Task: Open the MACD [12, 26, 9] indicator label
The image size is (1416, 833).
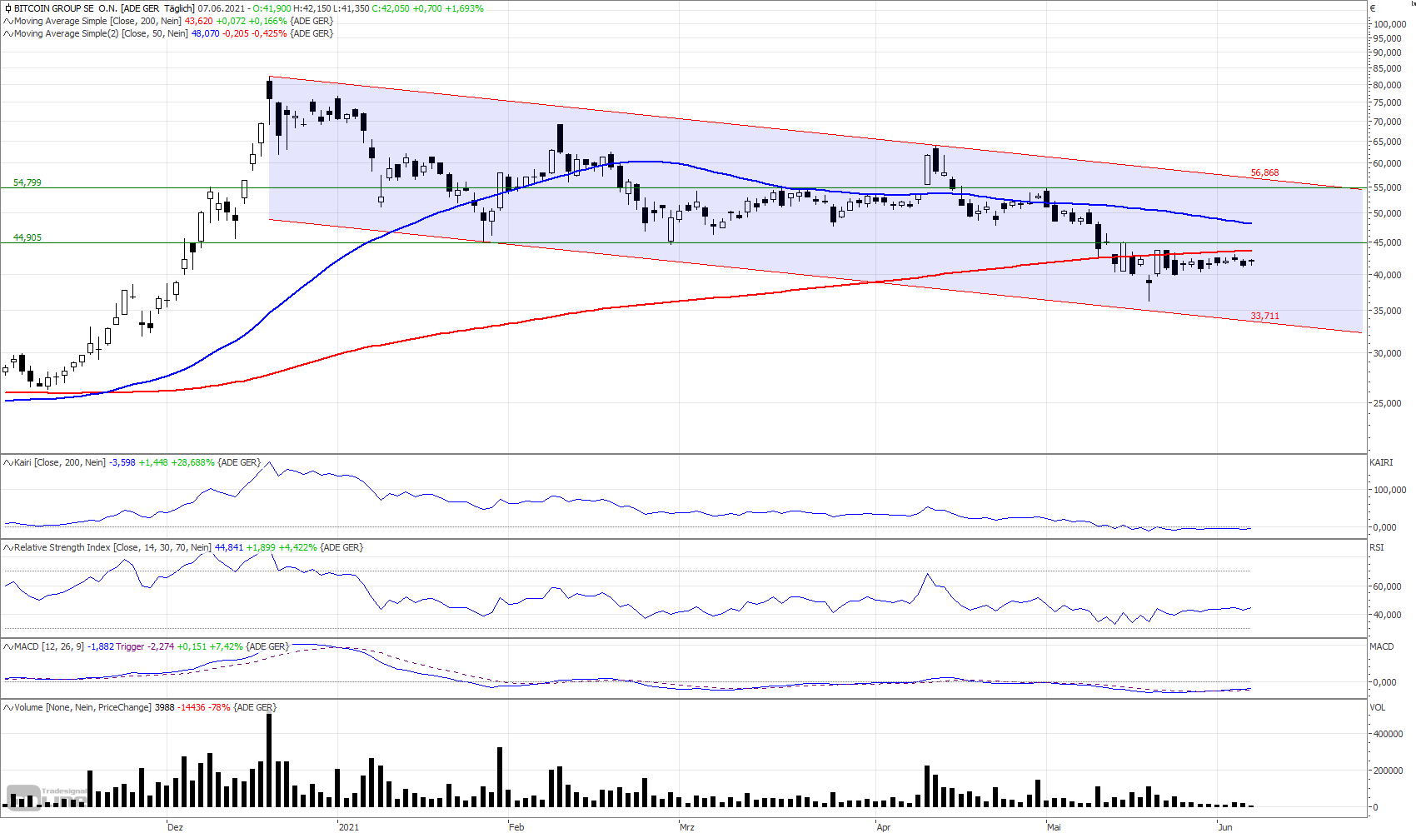Action: (49, 646)
